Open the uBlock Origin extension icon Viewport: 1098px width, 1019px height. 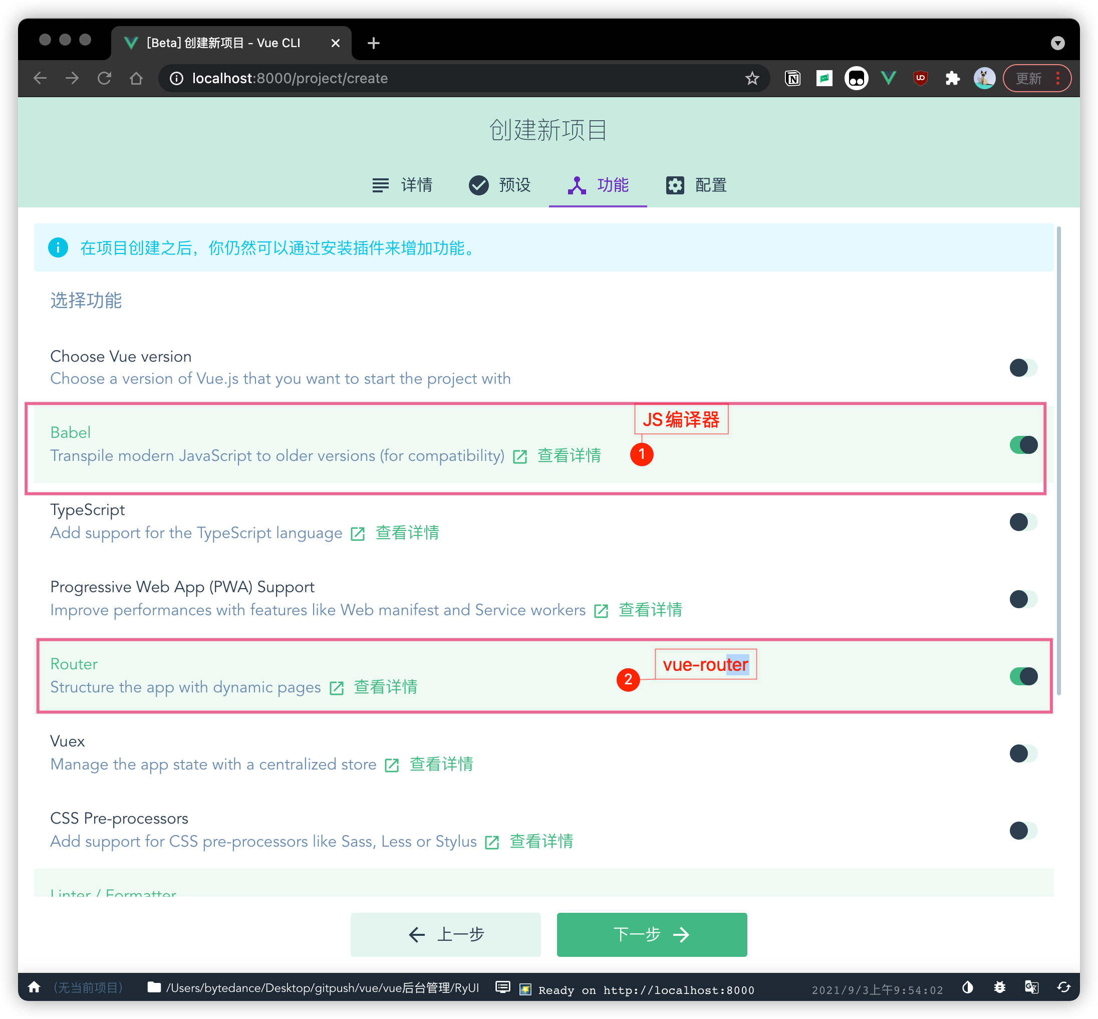tap(920, 78)
